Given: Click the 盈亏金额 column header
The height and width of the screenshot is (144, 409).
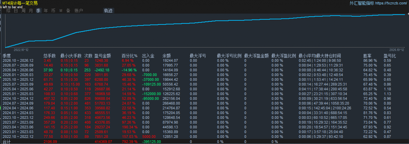Looking at the screenshot, I should tap(103, 55).
